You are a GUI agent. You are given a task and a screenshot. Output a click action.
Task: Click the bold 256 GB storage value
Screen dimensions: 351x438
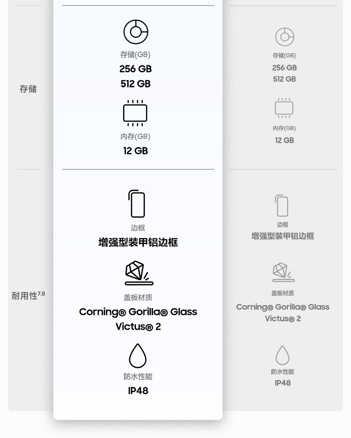pos(135,69)
